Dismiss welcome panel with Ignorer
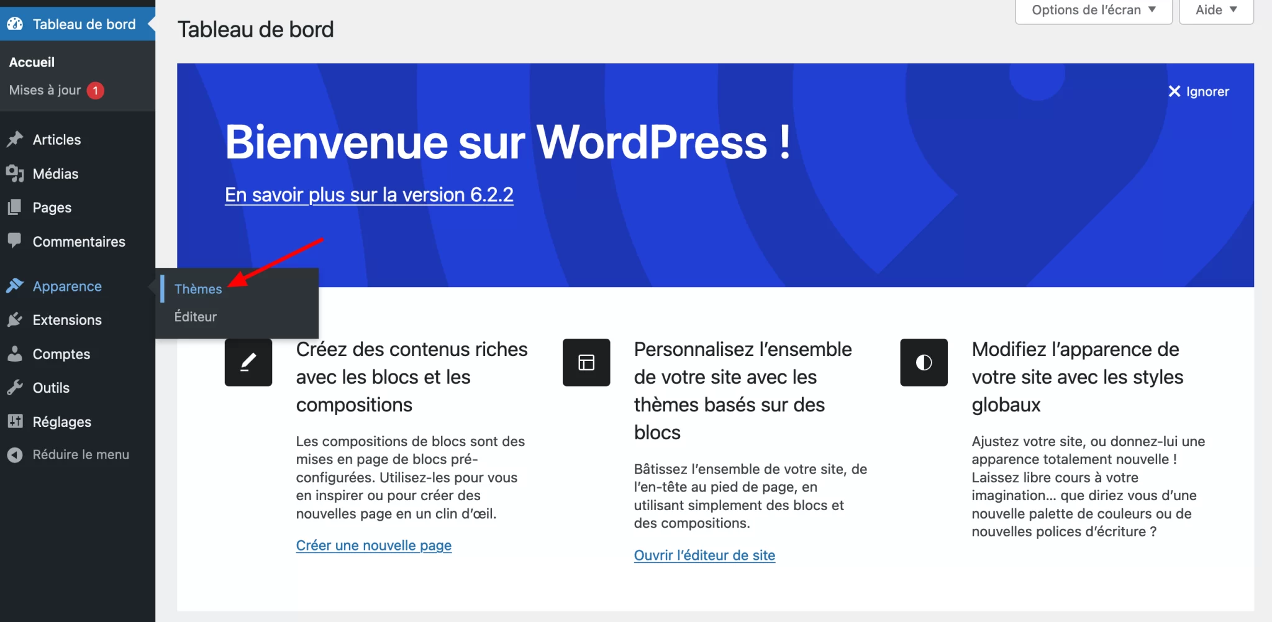Viewport: 1272px width, 622px height. point(1199,92)
